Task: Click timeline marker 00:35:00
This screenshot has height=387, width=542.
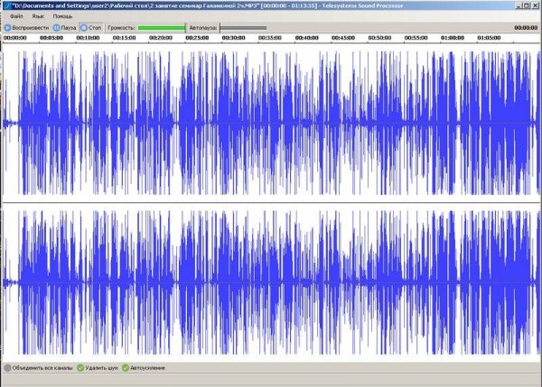Action: click(x=270, y=38)
